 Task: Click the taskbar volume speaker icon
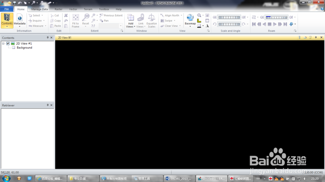[x=305, y=178]
